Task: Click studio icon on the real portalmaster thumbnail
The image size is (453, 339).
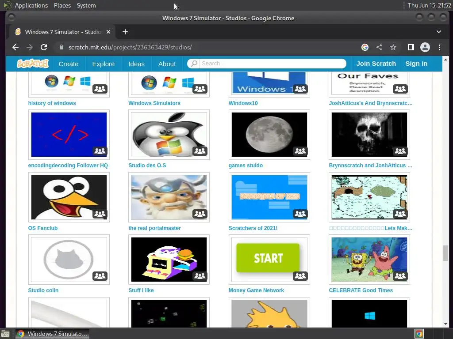Action: (200, 214)
